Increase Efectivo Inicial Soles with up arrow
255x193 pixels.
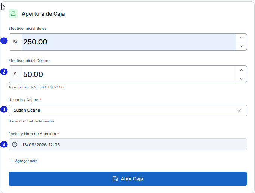click(x=241, y=38)
